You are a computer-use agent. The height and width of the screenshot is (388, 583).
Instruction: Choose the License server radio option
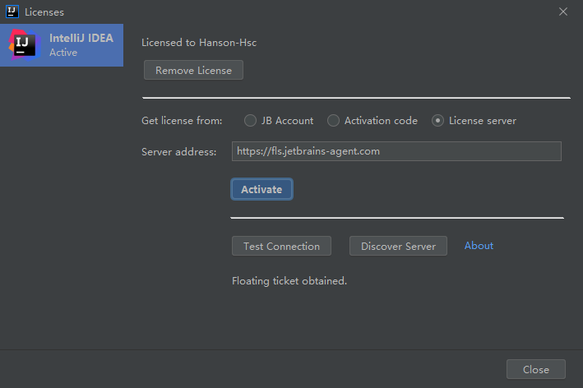click(x=438, y=121)
